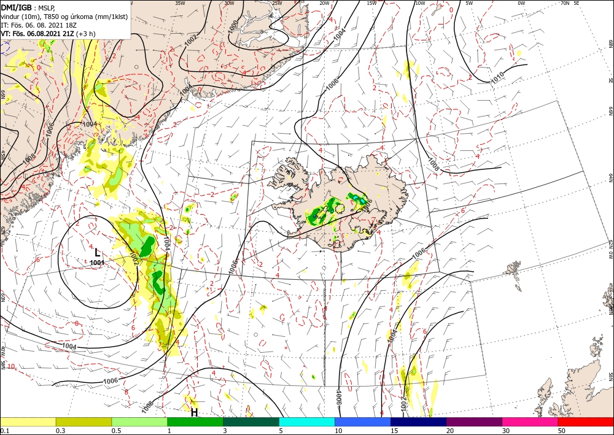The height and width of the screenshot is (435, 614).
Task: Click the pink 30–50 legend swatch
Action: click(x=530, y=422)
